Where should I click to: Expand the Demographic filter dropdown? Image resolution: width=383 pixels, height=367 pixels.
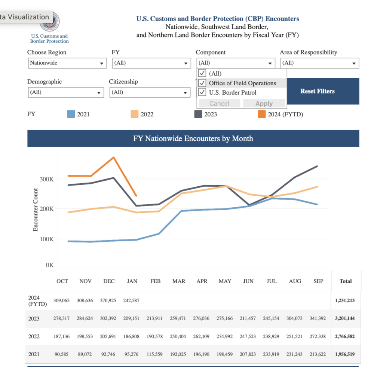[x=66, y=92]
